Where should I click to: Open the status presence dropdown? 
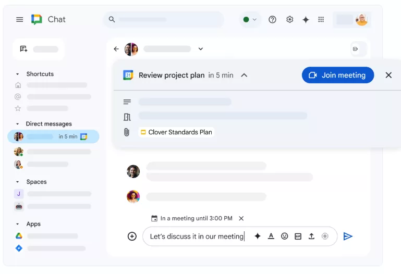tap(250, 19)
